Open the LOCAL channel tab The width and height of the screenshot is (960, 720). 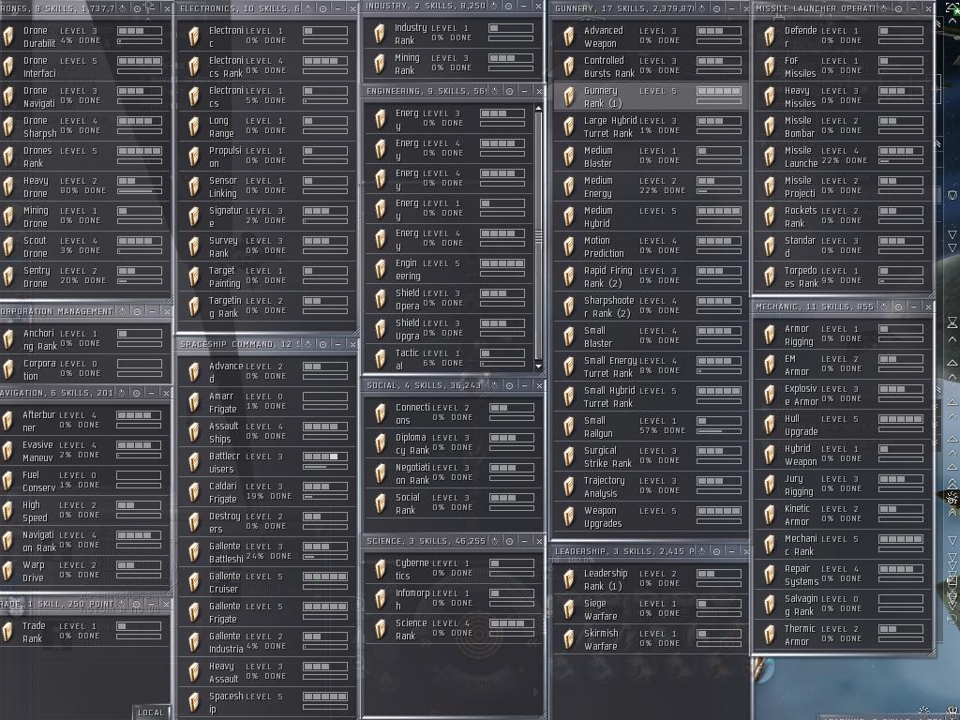(x=151, y=712)
